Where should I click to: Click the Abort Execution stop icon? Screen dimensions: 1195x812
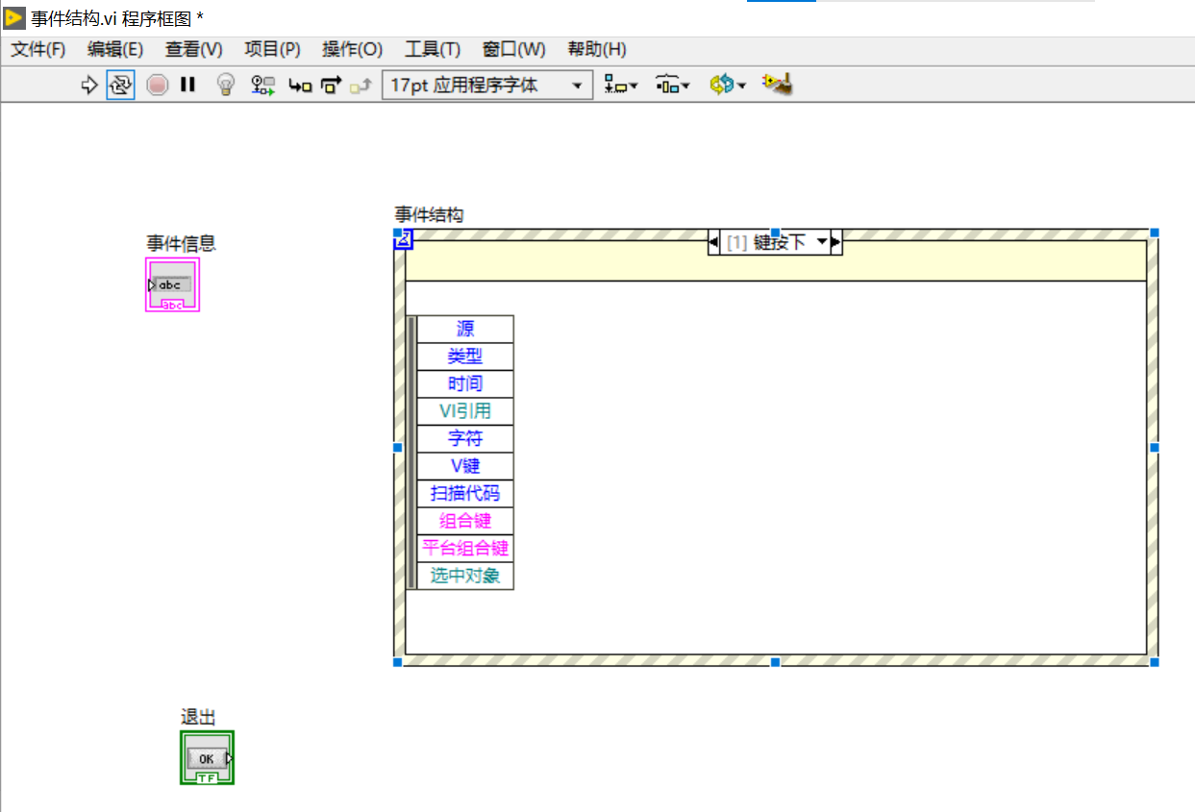coord(158,85)
